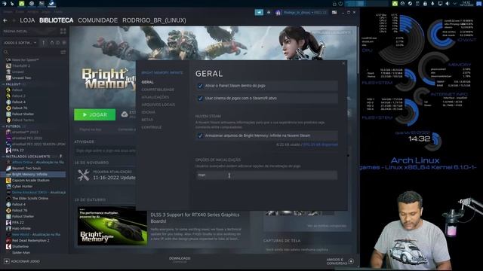Open the terminal icon in the top taskbar

tap(42, 3)
